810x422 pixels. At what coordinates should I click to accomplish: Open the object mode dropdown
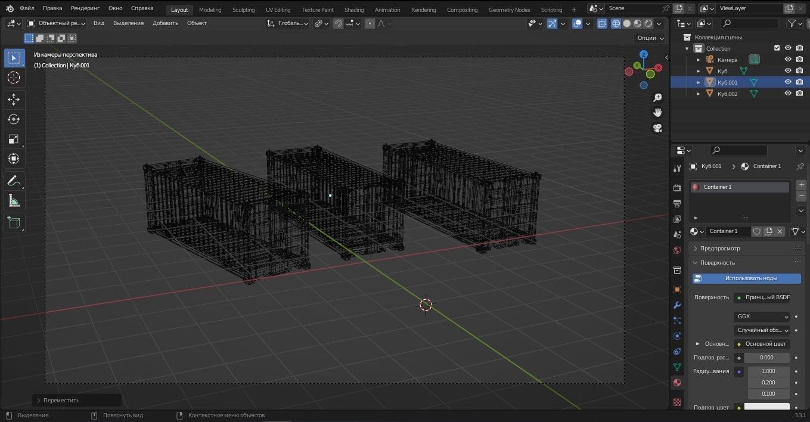[x=57, y=23]
